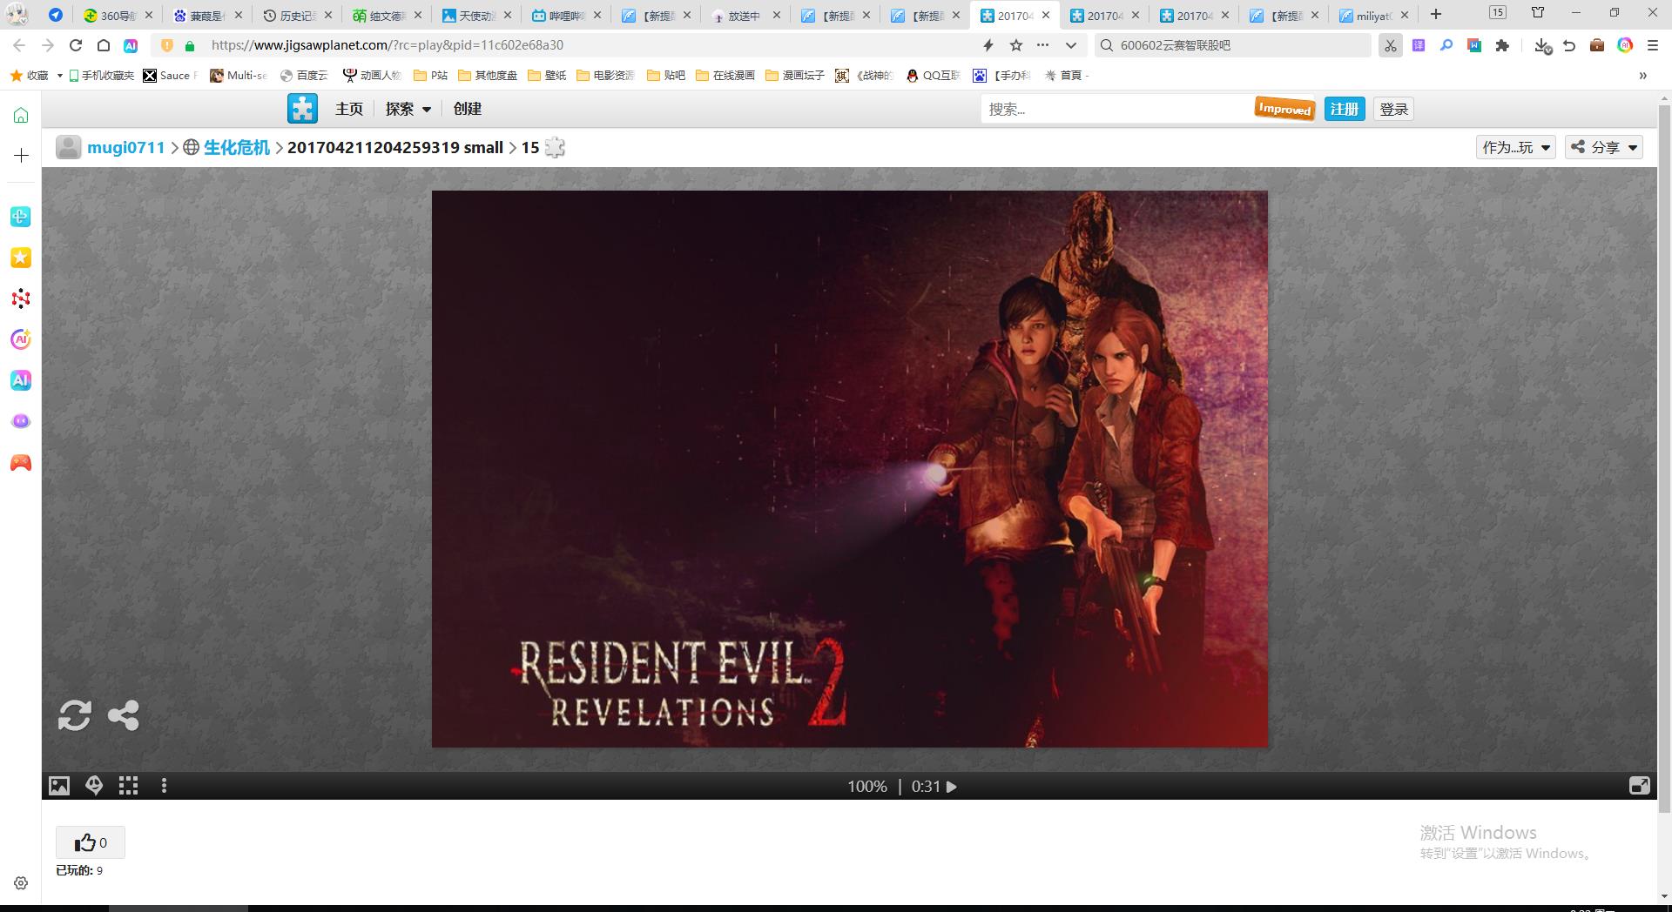Image resolution: width=1672 pixels, height=912 pixels.
Task: Click the address bar URL
Action: point(388,45)
